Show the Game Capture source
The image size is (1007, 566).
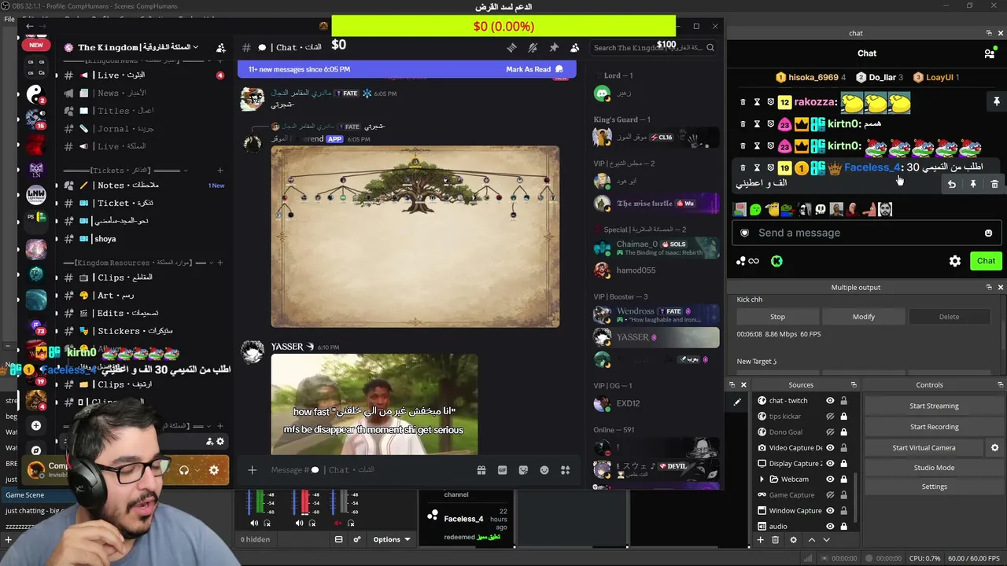tap(830, 495)
